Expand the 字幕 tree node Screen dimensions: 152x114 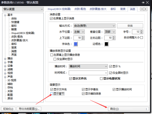[x=5, y=63]
